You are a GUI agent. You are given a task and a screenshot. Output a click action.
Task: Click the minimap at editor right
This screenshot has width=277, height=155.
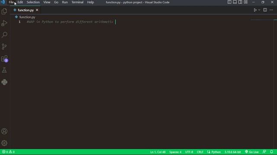point(262,20)
